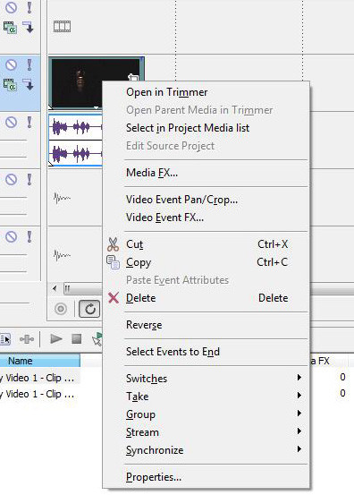
Task: Mute the bottommost audio track
Action: point(12,237)
